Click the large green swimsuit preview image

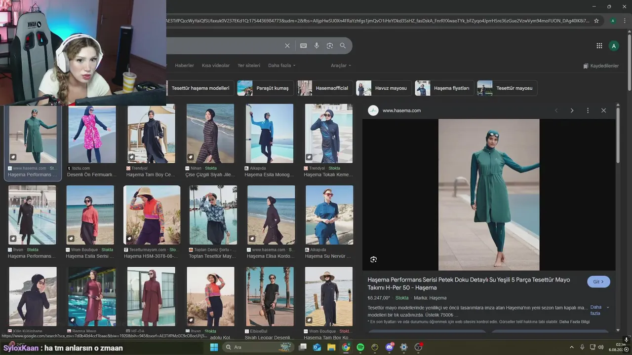click(489, 195)
